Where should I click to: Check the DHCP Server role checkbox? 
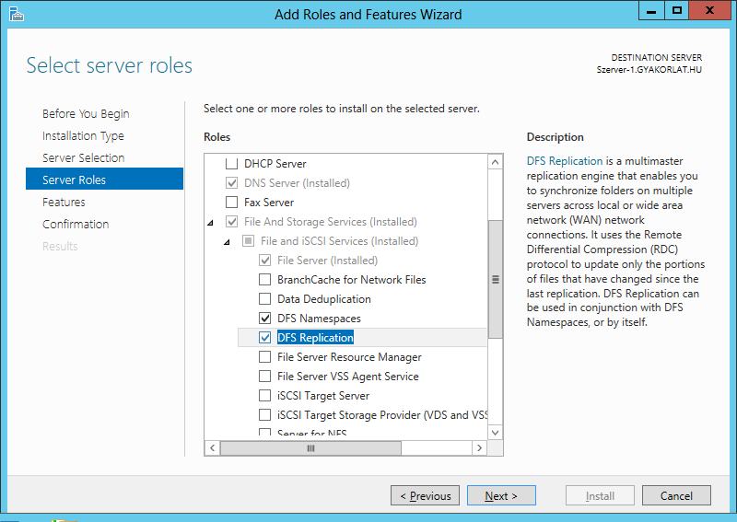232,164
